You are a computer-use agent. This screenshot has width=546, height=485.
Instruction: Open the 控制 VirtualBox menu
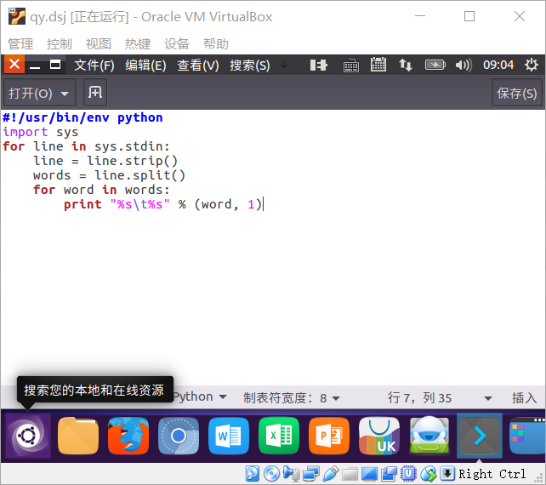pyautogui.click(x=60, y=44)
